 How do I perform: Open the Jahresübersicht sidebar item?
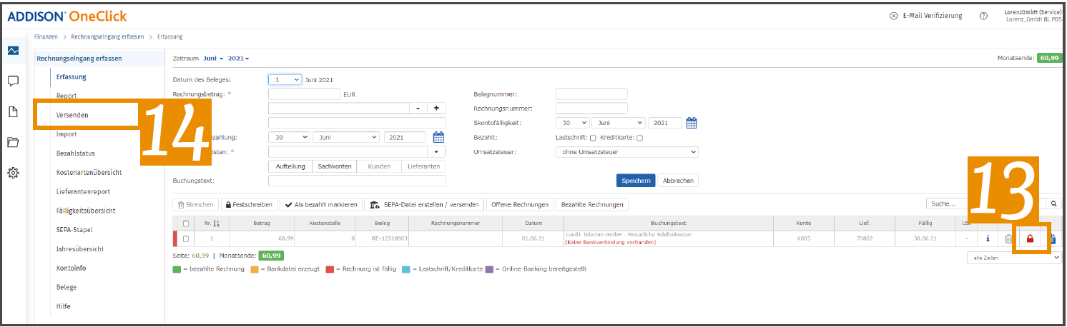pyautogui.click(x=80, y=249)
